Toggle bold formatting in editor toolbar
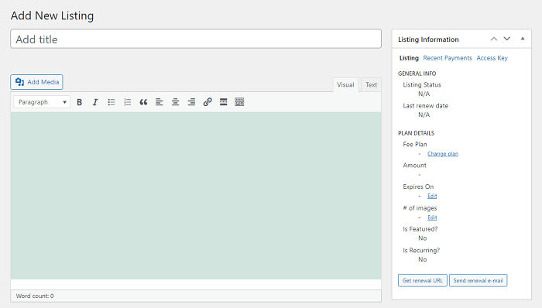Screen dimensions: 542x308 [79, 102]
